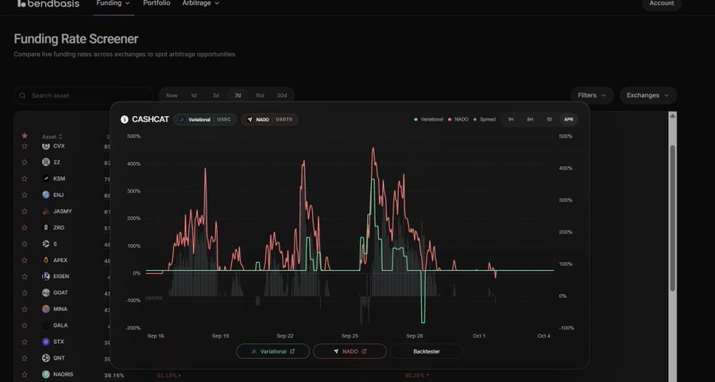Click the bendbasis logo
Screen dimensions: 715x382
click(48, 4)
